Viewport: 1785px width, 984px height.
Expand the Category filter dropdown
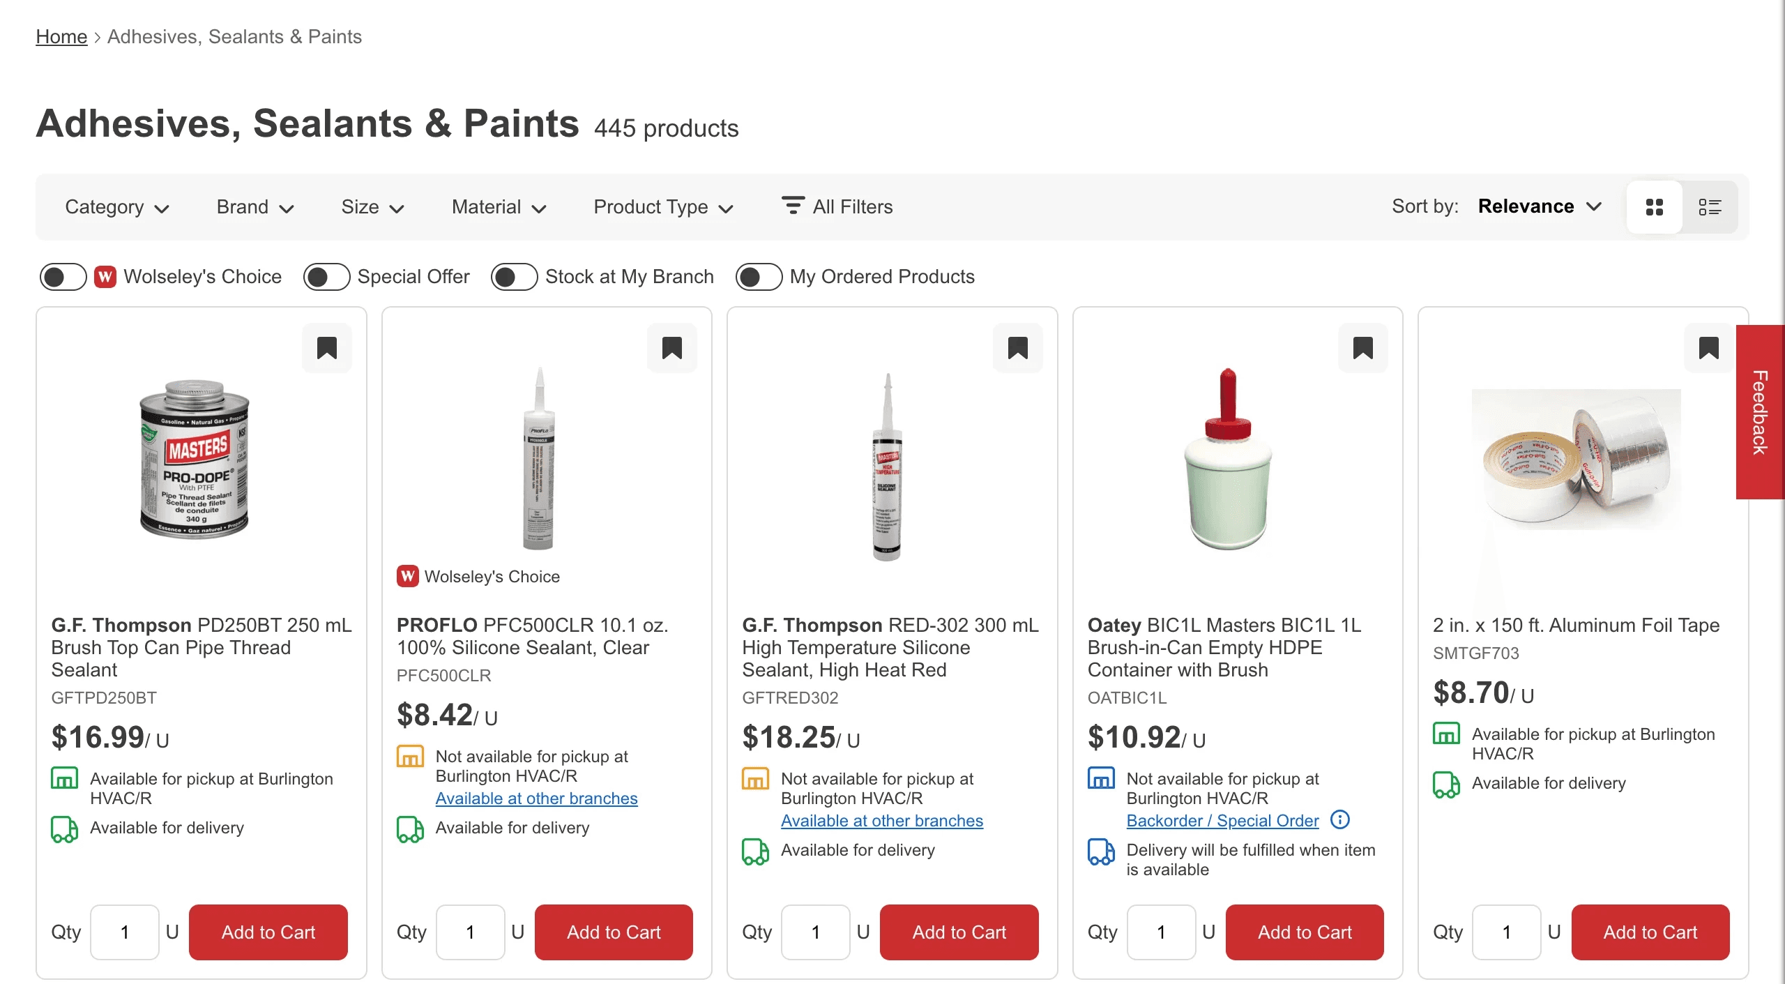pos(116,207)
